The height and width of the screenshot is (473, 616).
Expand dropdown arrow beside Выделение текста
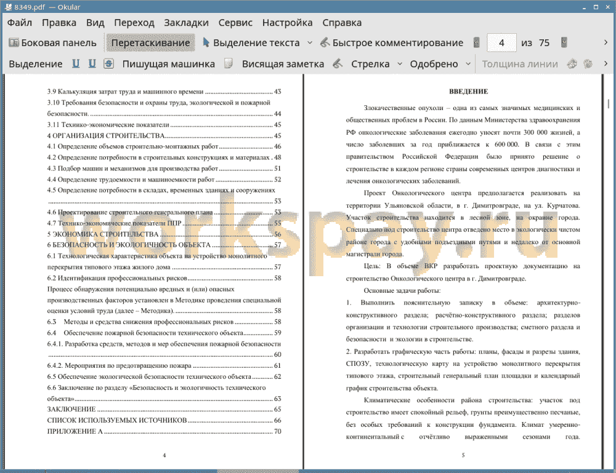(310, 43)
